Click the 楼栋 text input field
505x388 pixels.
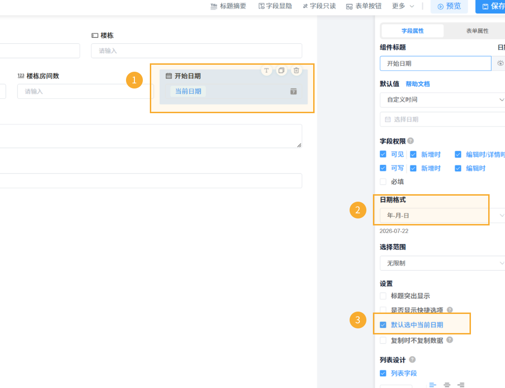[196, 51]
